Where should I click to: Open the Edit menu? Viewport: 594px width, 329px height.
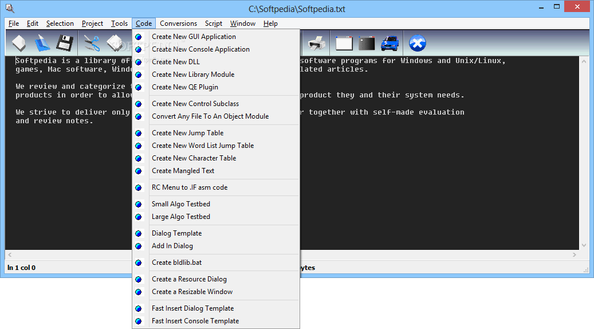pyautogui.click(x=33, y=23)
